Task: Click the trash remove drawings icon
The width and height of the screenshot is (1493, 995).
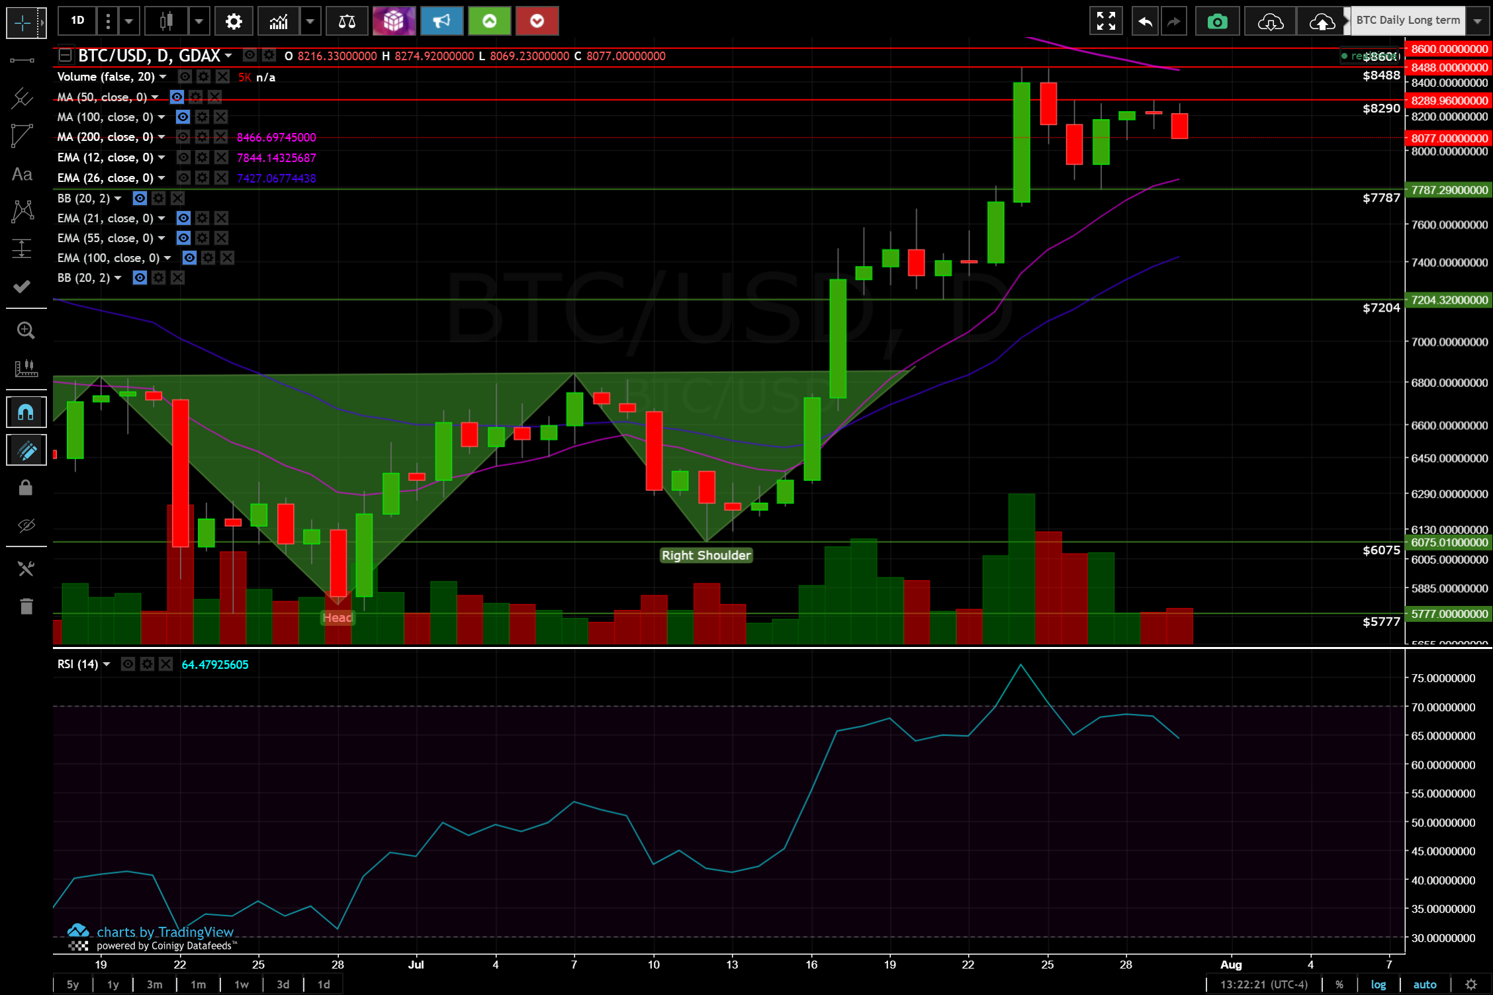Action: [x=26, y=606]
